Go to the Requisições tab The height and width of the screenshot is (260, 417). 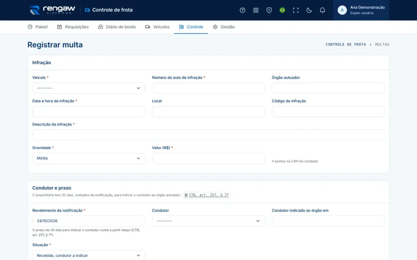pos(73,27)
